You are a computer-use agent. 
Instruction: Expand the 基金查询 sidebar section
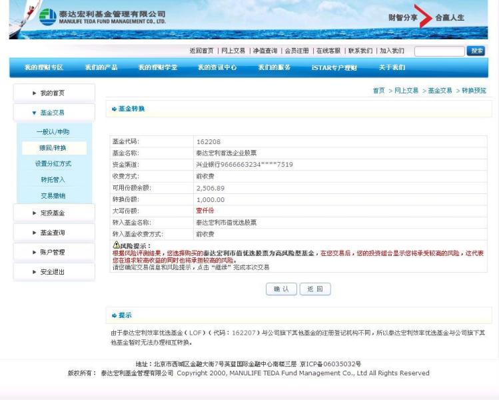point(54,233)
